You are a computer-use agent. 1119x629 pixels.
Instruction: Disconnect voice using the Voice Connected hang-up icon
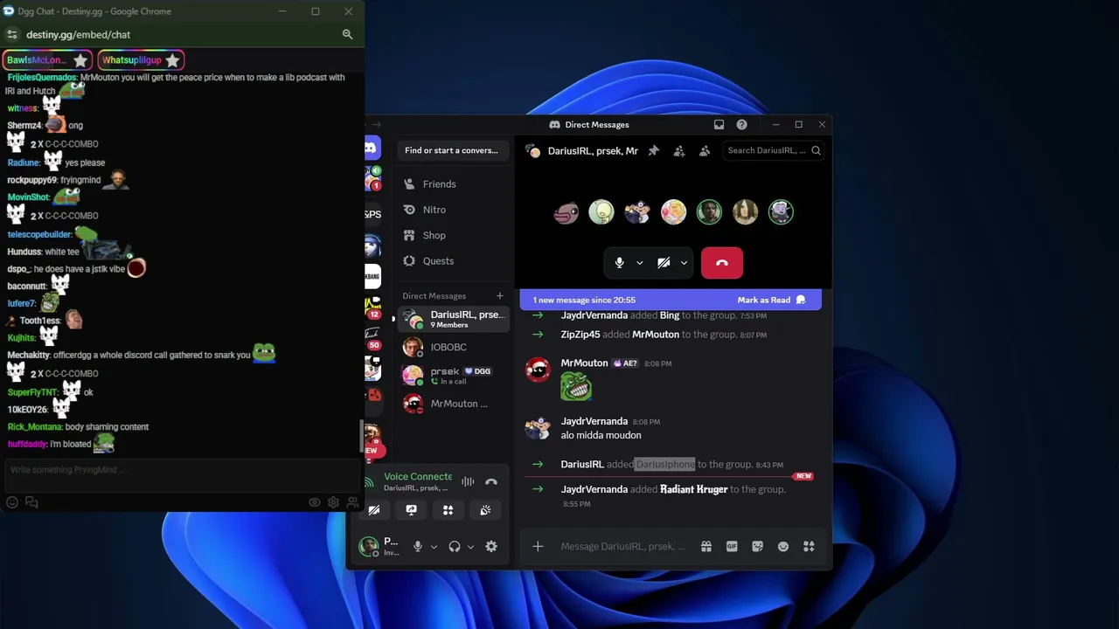point(491,481)
